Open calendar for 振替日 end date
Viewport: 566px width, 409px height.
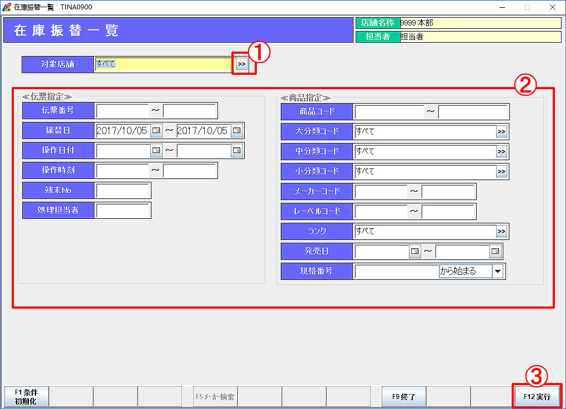(237, 130)
